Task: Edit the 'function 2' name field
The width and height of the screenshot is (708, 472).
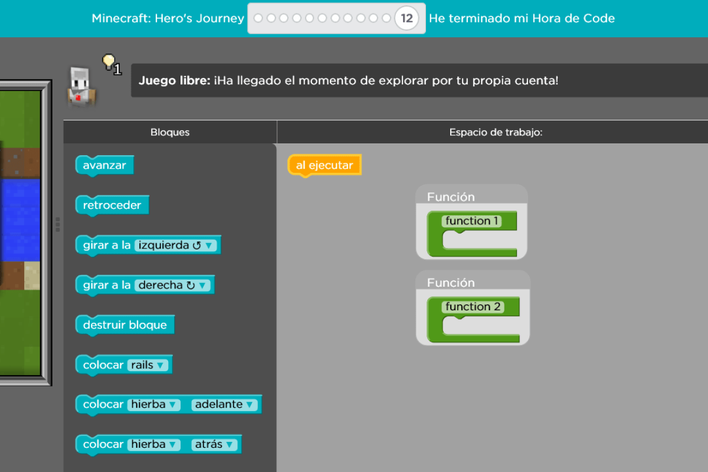Action: click(473, 307)
